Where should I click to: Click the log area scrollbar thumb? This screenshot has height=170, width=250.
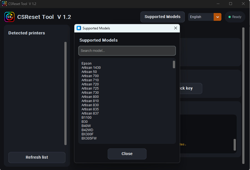pyautogui.click(x=234, y=145)
